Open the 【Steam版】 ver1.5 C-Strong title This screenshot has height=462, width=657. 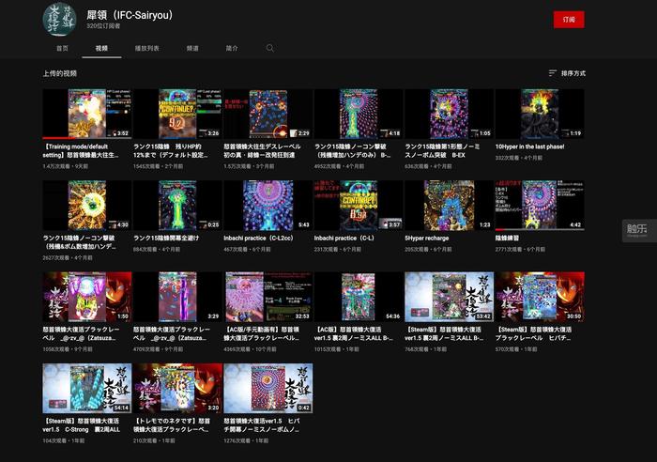tap(82, 425)
